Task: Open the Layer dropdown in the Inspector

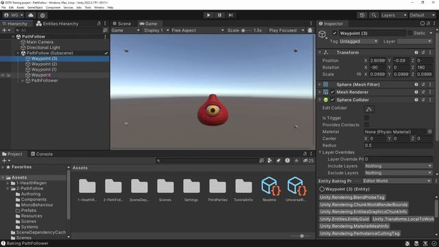Action: tap(414, 41)
